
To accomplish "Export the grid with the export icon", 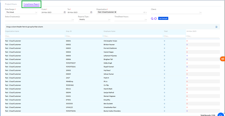I will click(216, 27).
